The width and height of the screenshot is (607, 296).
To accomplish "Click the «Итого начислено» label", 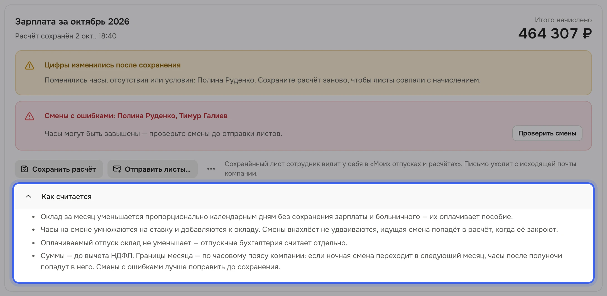I will [563, 20].
